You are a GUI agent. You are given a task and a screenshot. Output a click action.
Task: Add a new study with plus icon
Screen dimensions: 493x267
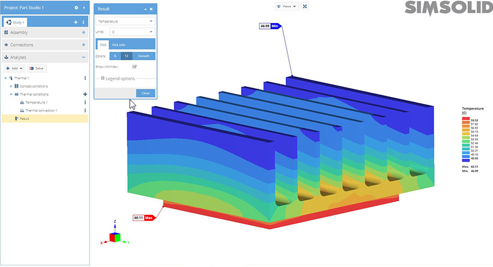pos(76,22)
